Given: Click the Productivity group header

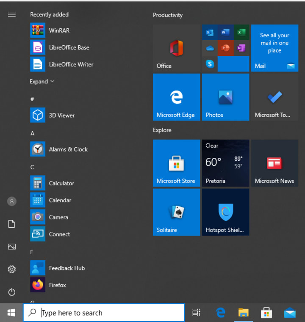Looking at the screenshot, I should click(x=168, y=15).
